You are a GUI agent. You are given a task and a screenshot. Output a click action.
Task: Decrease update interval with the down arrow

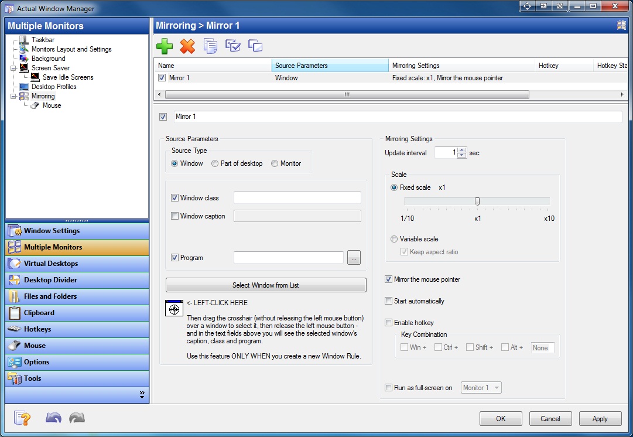462,156
